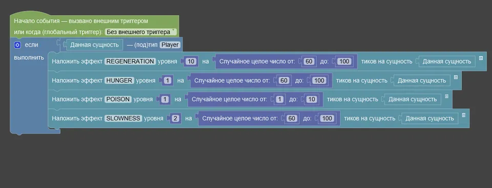Image resolution: width=492 pixels, height=188 pixels.
Task: Edit the SLOWNESS level value 2
Action: [x=176, y=119]
